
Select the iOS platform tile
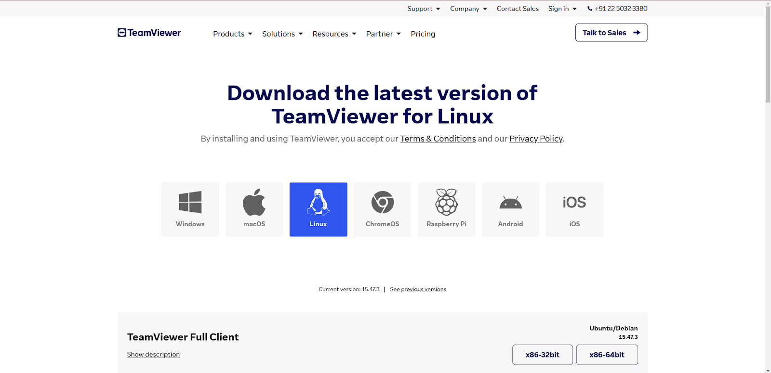[x=574, y=209]
